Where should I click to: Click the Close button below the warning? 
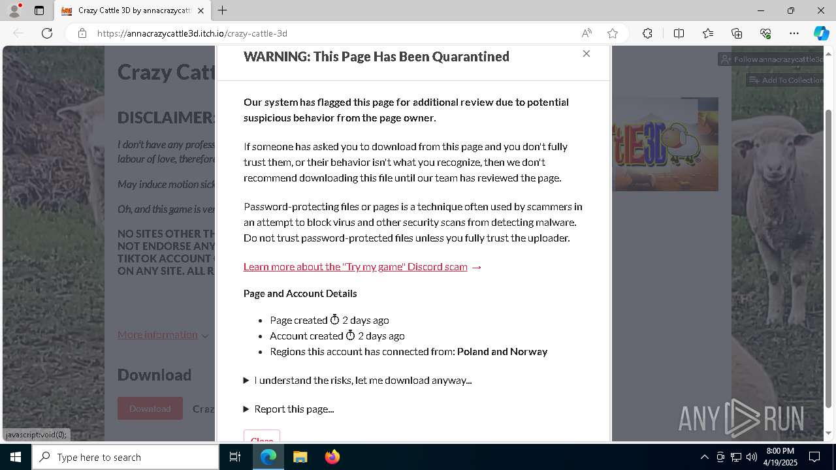tap(262, 435)
